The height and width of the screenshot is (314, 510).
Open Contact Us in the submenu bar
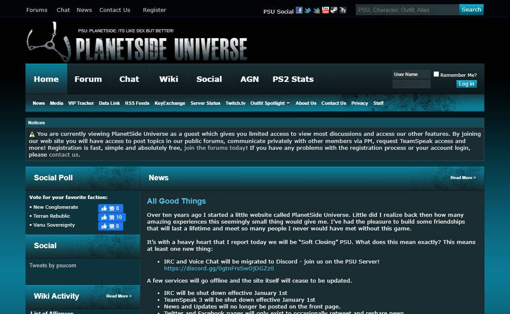pos(334,103)
